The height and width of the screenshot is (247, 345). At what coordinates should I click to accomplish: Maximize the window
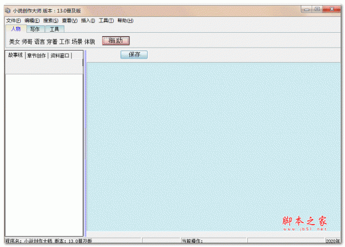pos(317,9)
